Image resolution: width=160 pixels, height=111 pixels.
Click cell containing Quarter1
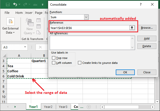(x=40, y=61)
